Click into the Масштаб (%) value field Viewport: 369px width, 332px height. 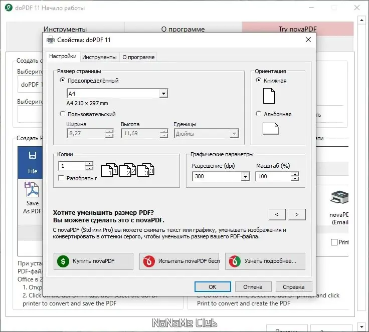273,176
